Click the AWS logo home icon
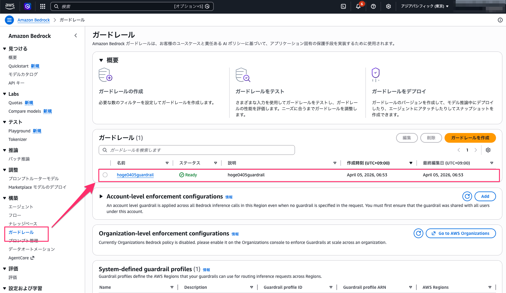The width and height of the screenshot is (506, 293). pyautogui.click(x=10, y=6)
